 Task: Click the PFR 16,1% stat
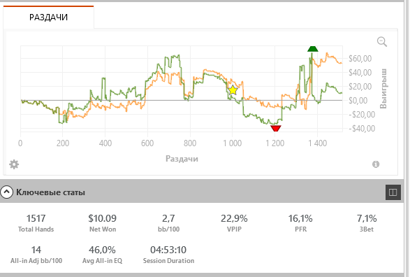300,223
